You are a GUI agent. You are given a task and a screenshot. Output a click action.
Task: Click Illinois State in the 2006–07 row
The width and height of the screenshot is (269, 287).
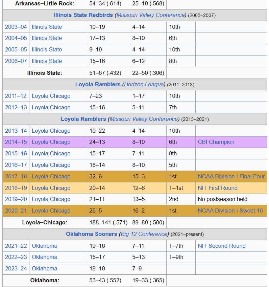(47, 61)
